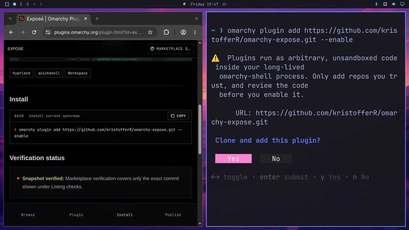Click the omarchy plugin add command text
Image resolution: width=409 pixels, height=230 pixels.
coord(99,133)
